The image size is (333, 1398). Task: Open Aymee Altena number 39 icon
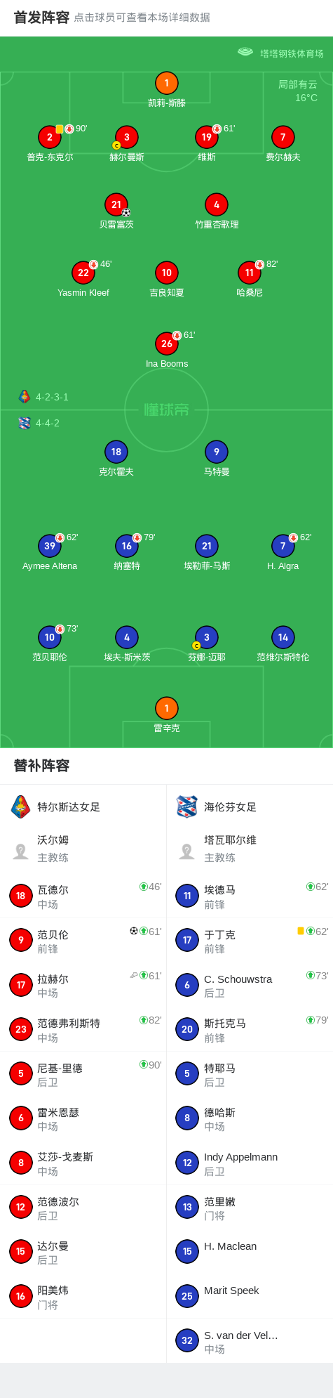pyautogui.click(x=50, y=546)
